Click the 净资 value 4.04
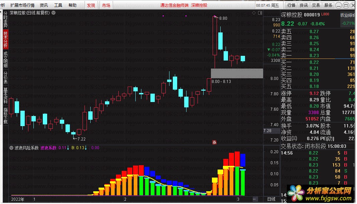 coord(314,132)
